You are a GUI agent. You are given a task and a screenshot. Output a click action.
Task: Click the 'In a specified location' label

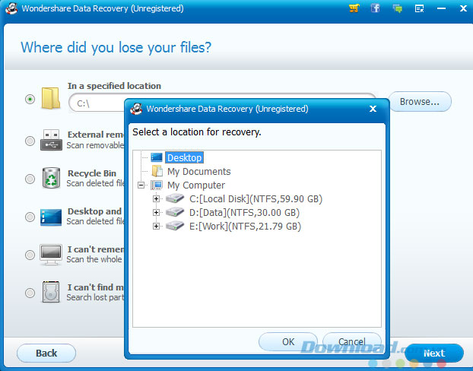tap(114, 86)
